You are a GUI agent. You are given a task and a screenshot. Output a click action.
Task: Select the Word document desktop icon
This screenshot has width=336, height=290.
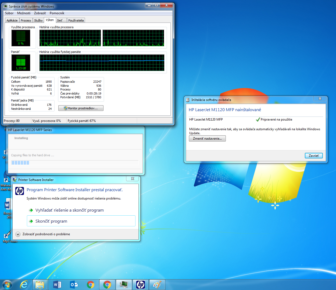[8, 206]
